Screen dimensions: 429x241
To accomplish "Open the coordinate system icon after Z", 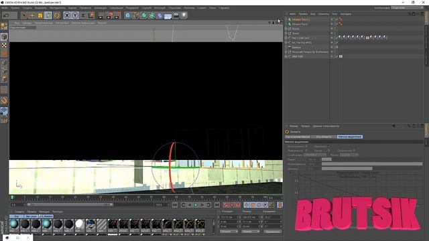I will [x=91, y=15].
